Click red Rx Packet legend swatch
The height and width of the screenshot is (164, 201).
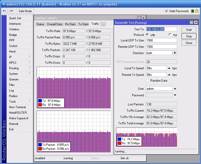40,149
